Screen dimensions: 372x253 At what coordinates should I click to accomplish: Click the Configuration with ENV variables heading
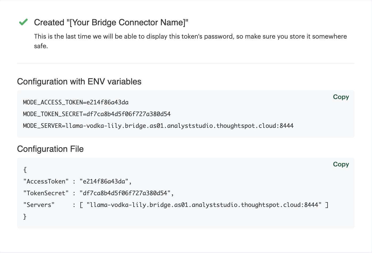79,82
